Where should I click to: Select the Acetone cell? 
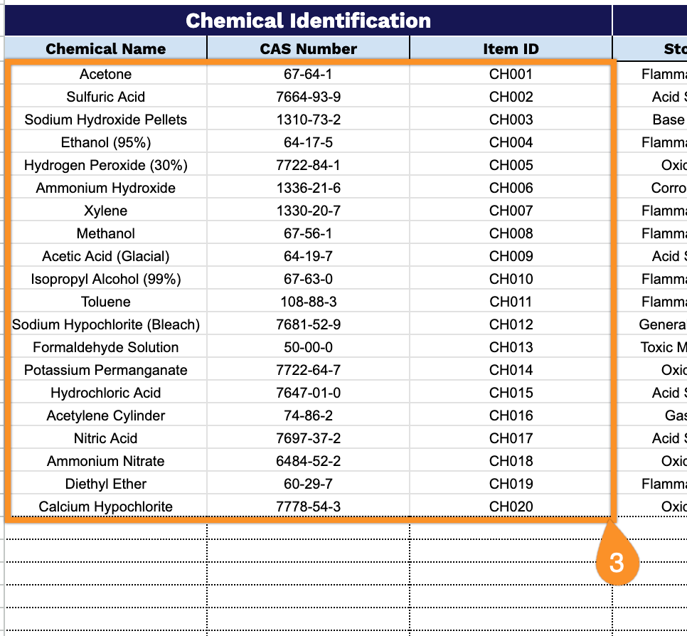point(106,74)
